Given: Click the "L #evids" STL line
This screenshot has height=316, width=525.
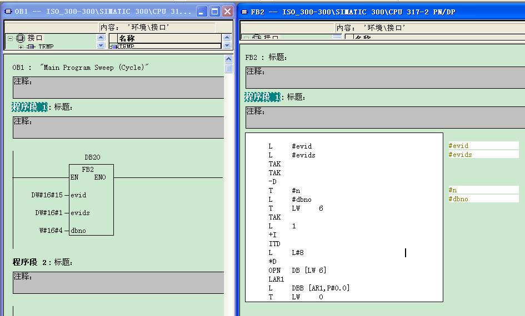Looking at the screenshot, I should [x=292, y=155].
